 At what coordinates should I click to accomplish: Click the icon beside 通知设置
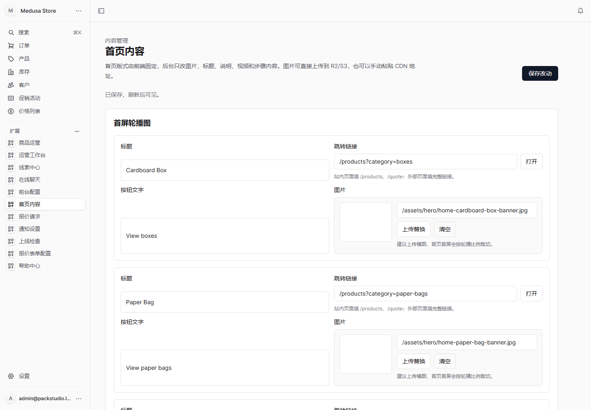point(11,229)
